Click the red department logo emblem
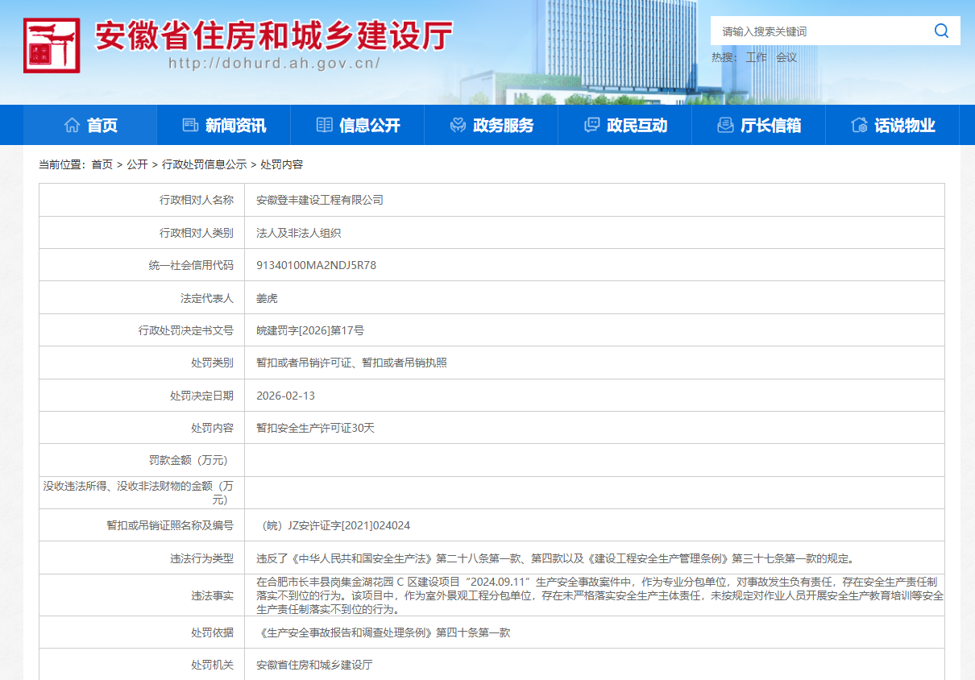Image resolution: width=975 pixels, height=680 pixels. 52,45
